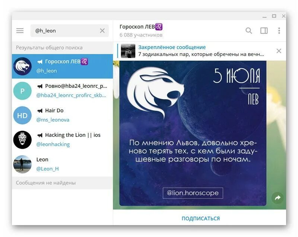Screen dimensions: 298x237
Task: Select the Гороскоп ЛЕВ search result
Action: point(62,66)
